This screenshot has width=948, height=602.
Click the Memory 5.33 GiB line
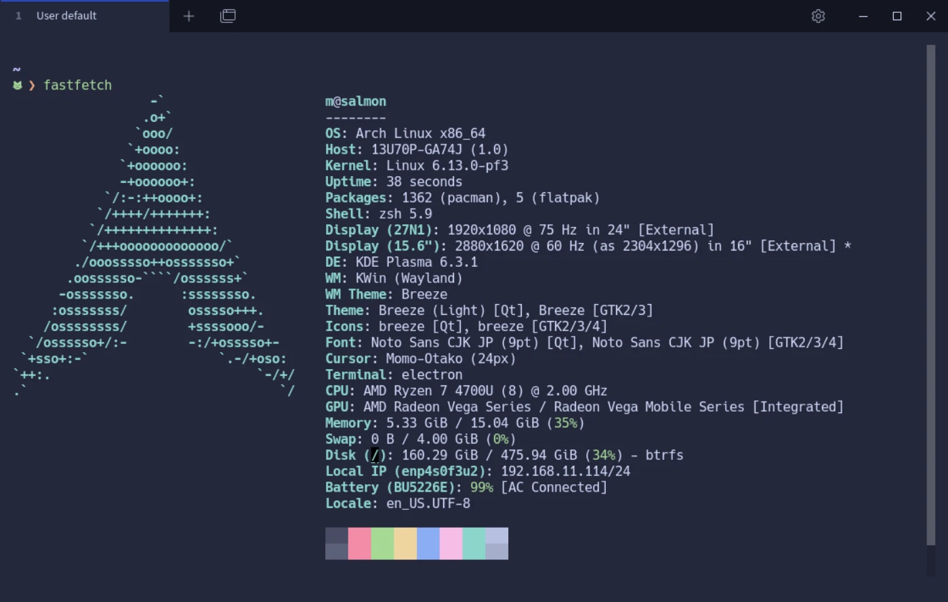tap(455, 423)
